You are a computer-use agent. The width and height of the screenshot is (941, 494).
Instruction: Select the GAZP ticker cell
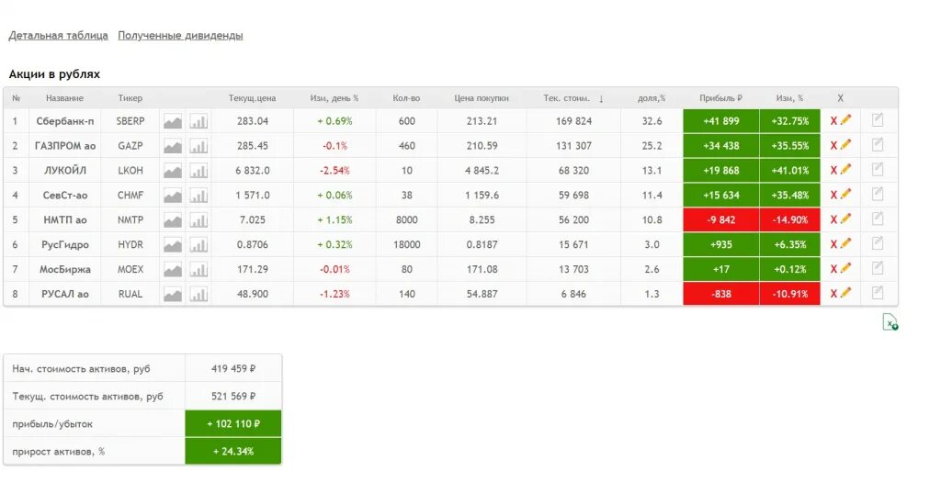click(130, 146)
